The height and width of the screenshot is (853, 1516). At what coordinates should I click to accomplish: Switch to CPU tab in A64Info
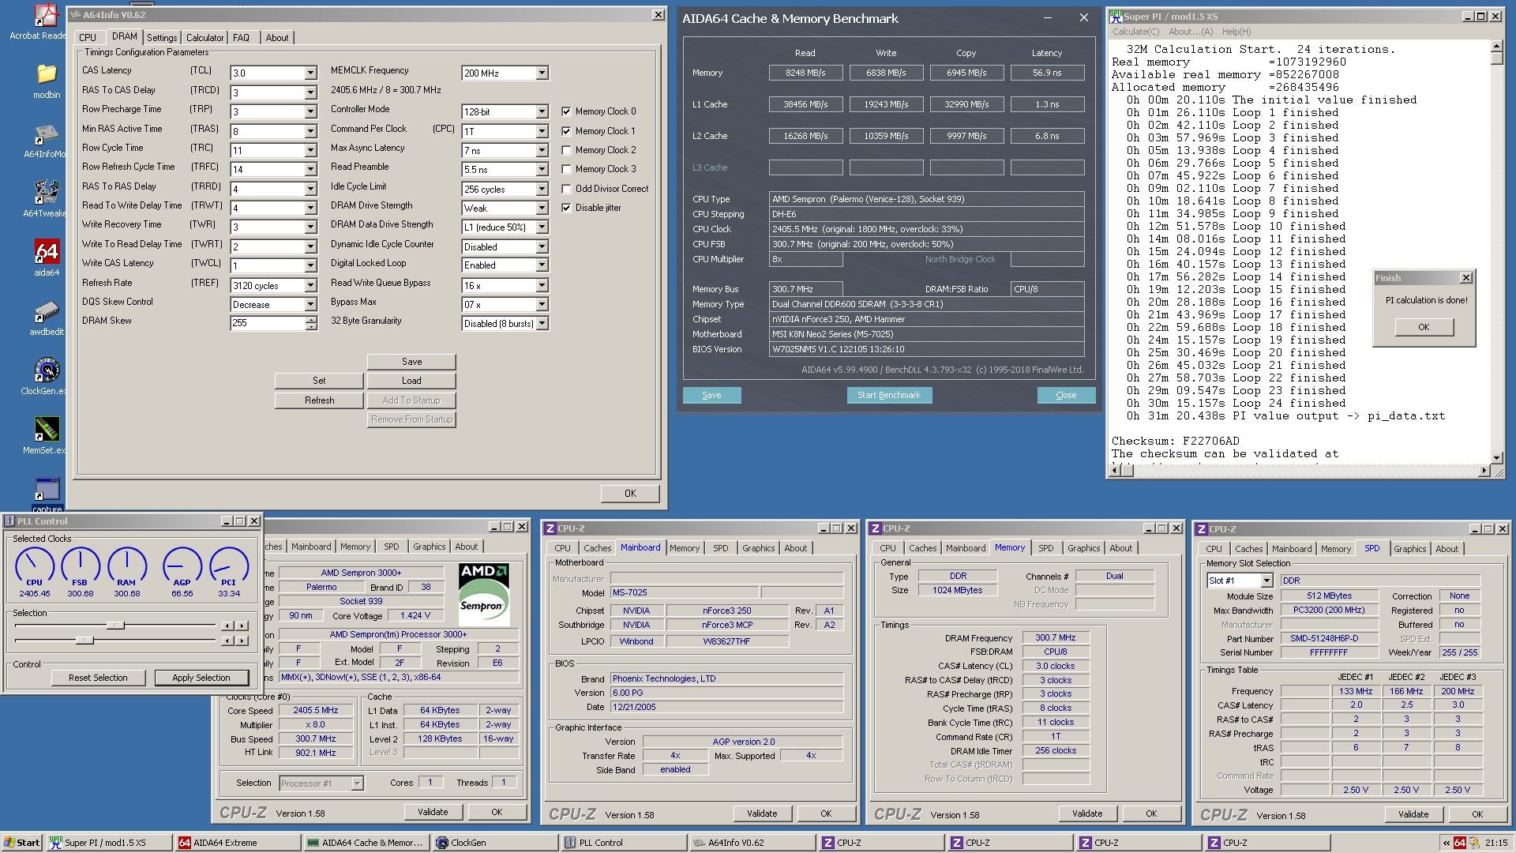[x=88, y=37]
